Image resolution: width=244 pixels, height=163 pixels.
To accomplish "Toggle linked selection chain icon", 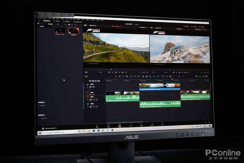I will click(147, 76).
